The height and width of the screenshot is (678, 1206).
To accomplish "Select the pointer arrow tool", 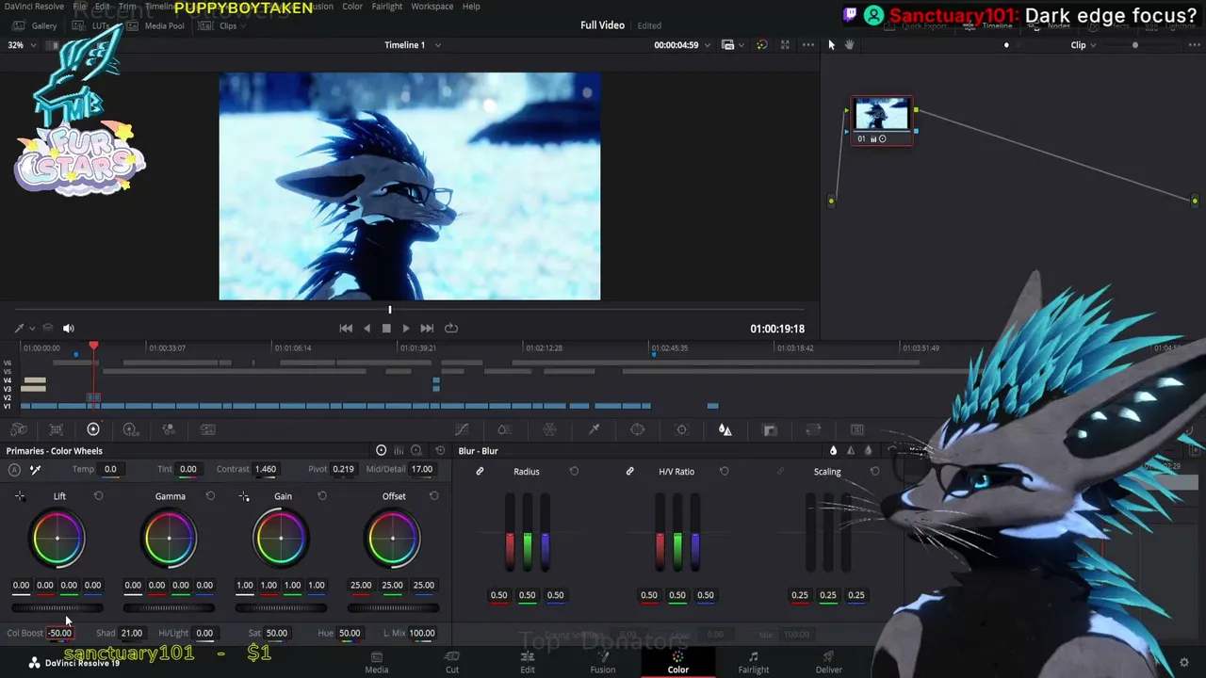I will click(x=831, y=44).
